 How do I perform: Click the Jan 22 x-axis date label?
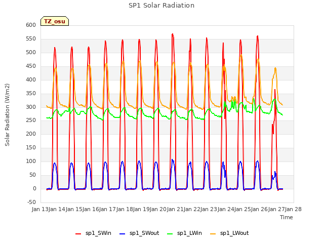click(191, 209)
